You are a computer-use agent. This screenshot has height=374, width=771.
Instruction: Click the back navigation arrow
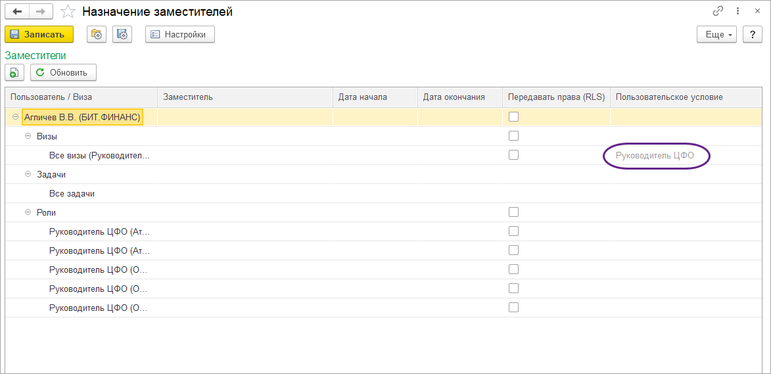tap(17, 12)
